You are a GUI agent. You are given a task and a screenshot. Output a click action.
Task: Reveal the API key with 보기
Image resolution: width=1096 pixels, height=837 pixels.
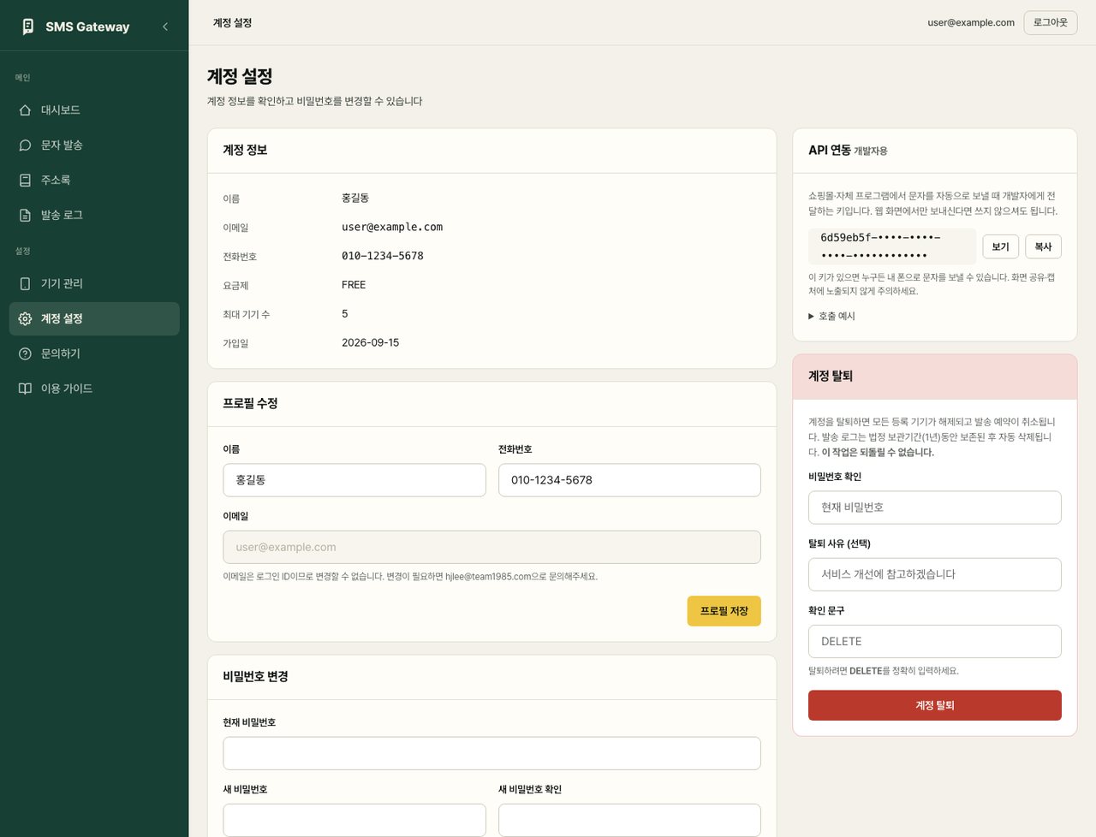click(x=1000, y=246)
